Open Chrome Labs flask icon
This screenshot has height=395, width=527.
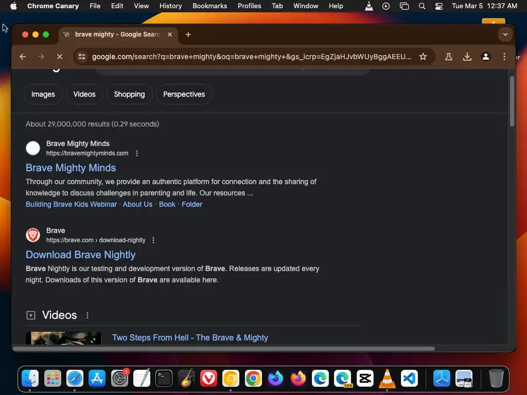(x=448, y=57)
